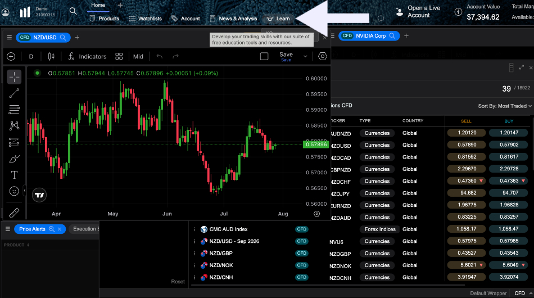Select the forecasting position tool
This screenshot has height=298, width=534.
pyautogui.click(x=14, y=142)
